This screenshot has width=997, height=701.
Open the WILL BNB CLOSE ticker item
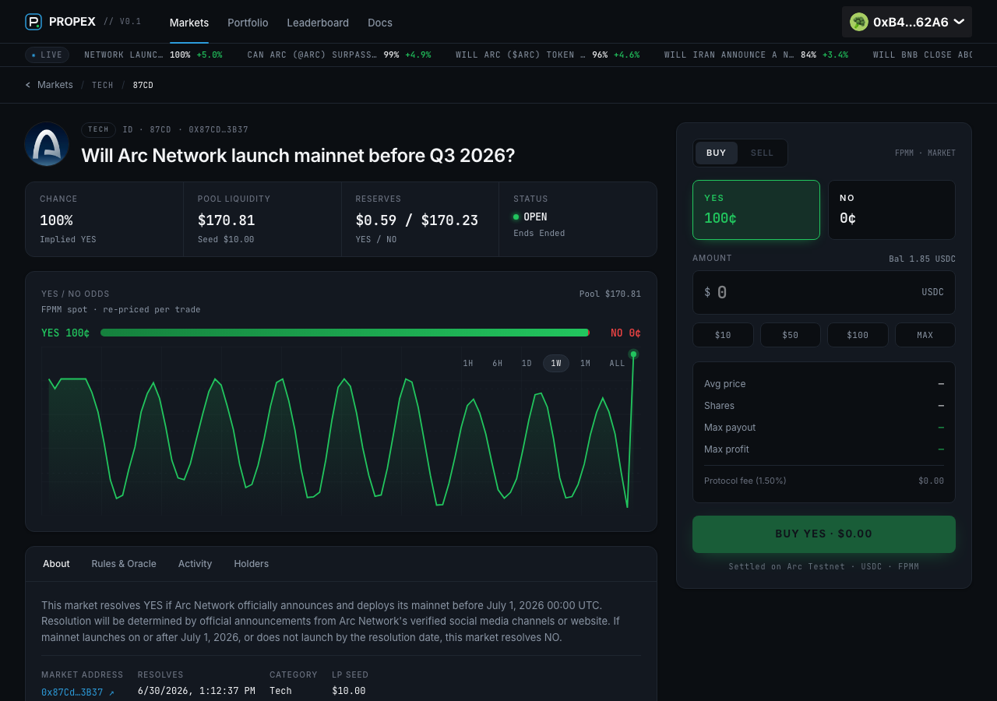tap(922, 55)
